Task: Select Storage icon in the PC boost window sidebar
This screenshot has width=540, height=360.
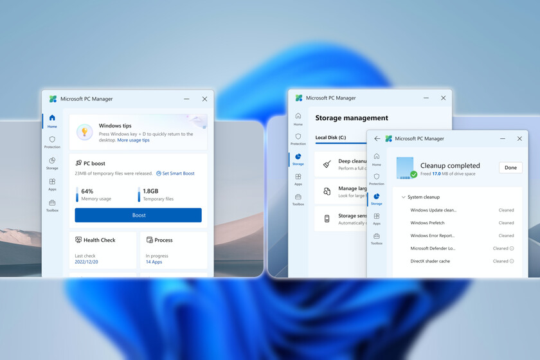Action: [x=52, y=161]
